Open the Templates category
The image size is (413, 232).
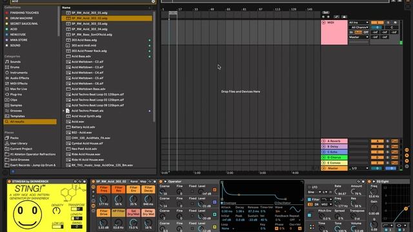click(17, 116)
